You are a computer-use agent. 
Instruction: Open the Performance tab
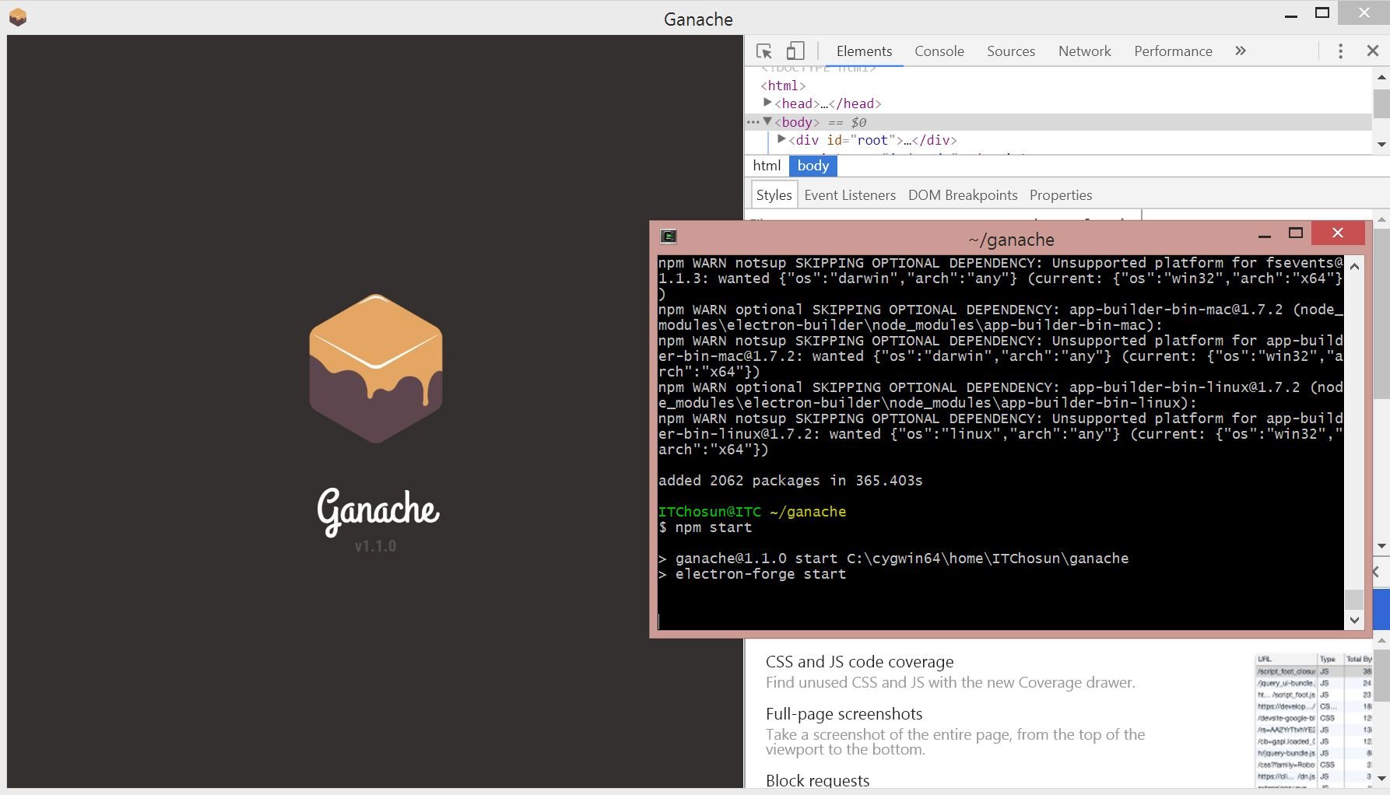pyautogui.click(x=1173, y=51)
